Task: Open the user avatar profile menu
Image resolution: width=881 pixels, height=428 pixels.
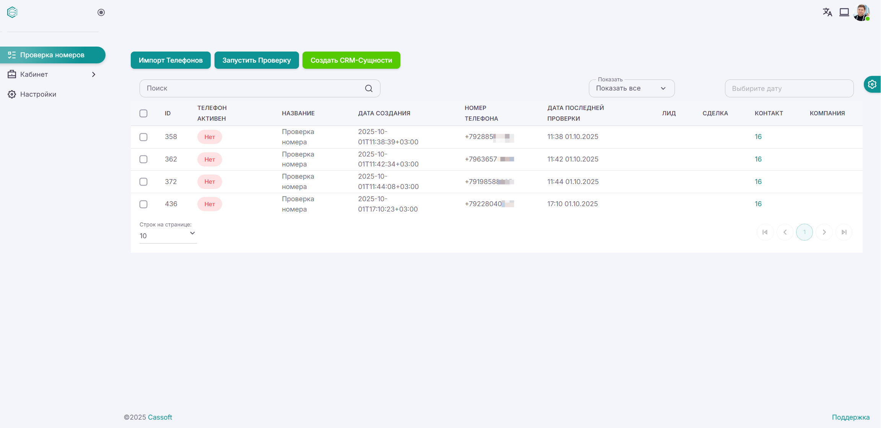Action: pyautogui.click(x=861, y=13)
